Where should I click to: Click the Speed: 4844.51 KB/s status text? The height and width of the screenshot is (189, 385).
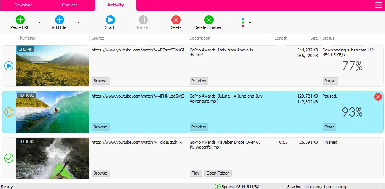[x=241, y=187]
